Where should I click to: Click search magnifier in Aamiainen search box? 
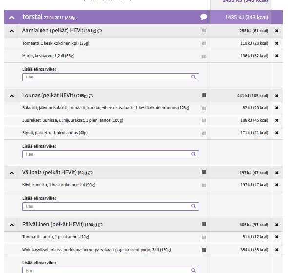194,77
